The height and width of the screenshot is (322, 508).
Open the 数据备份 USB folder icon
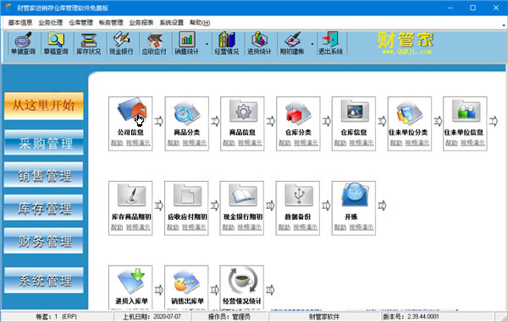(298, 195)
